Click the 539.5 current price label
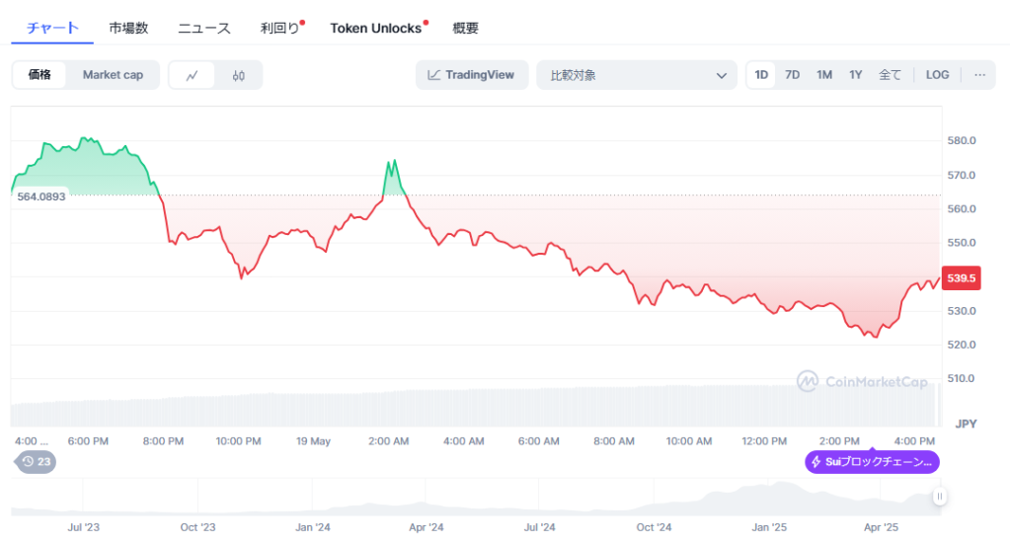 pos(961,278)
